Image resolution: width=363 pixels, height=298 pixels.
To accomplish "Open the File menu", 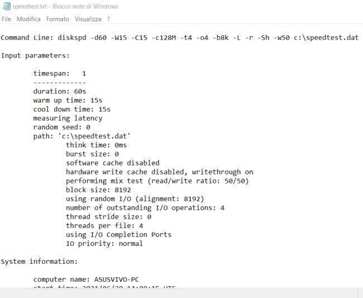I will pos(6,19).
